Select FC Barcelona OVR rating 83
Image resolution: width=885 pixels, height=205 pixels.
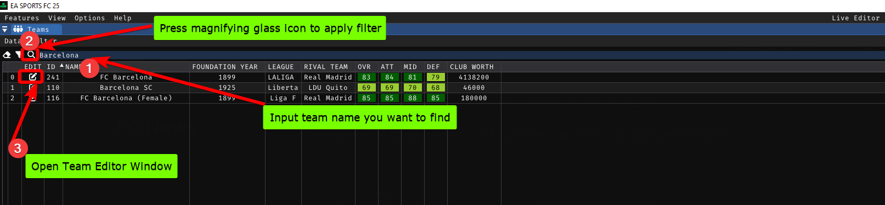click(367, 77)
